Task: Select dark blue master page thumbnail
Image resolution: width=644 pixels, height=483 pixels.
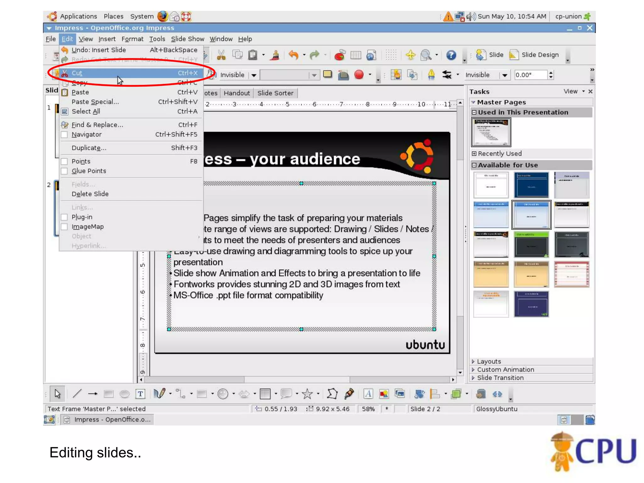Action: pos(531,185)
